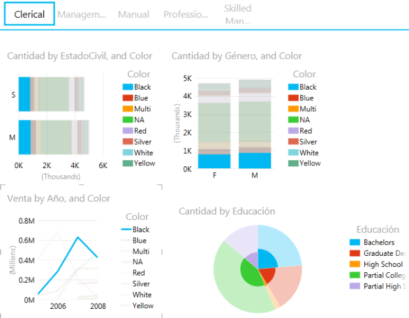Viewport: 409px width, 318px height.
Task: Click the Cantidad by Educación chart title
Action: pos(226,211)
